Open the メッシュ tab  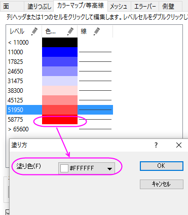coord(119,7)
